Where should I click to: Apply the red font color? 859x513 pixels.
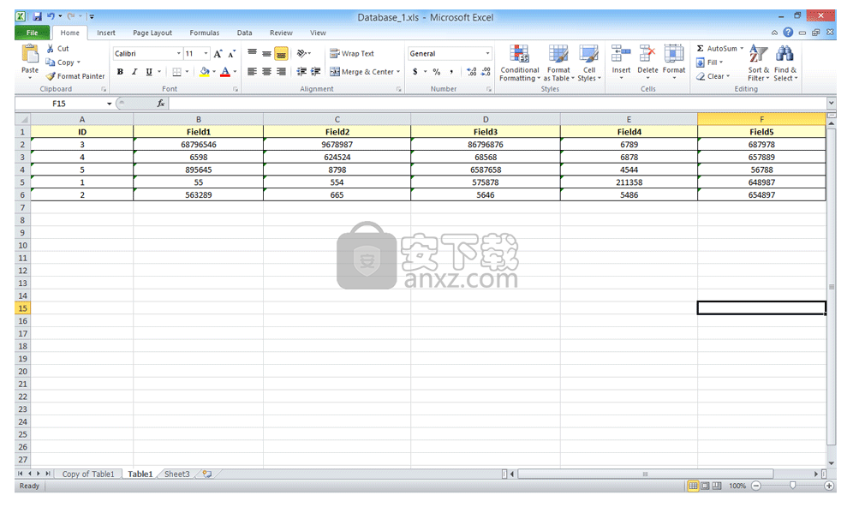click(x=224, y=72)
